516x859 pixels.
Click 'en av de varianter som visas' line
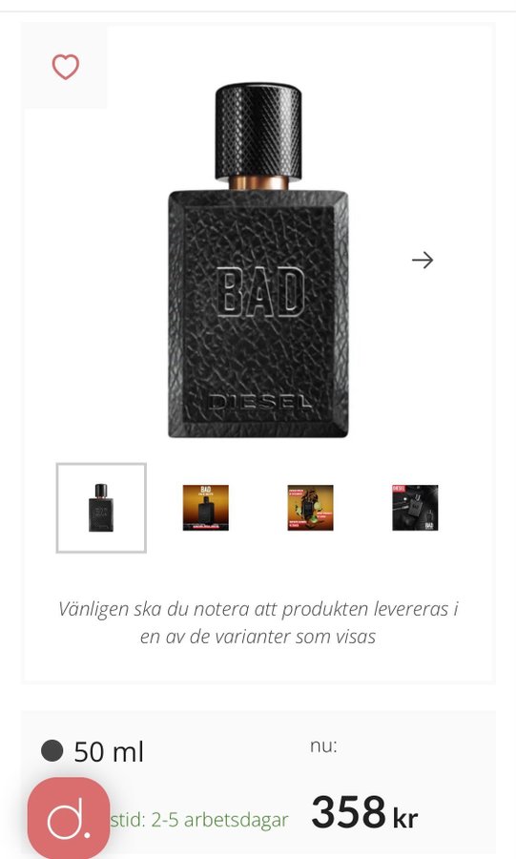pyautogui.click(x=258, y=637)
